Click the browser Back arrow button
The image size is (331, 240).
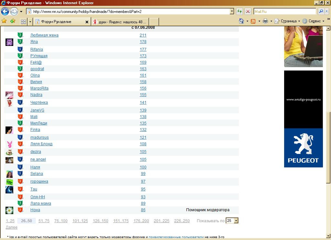click(x=5, y=12)
